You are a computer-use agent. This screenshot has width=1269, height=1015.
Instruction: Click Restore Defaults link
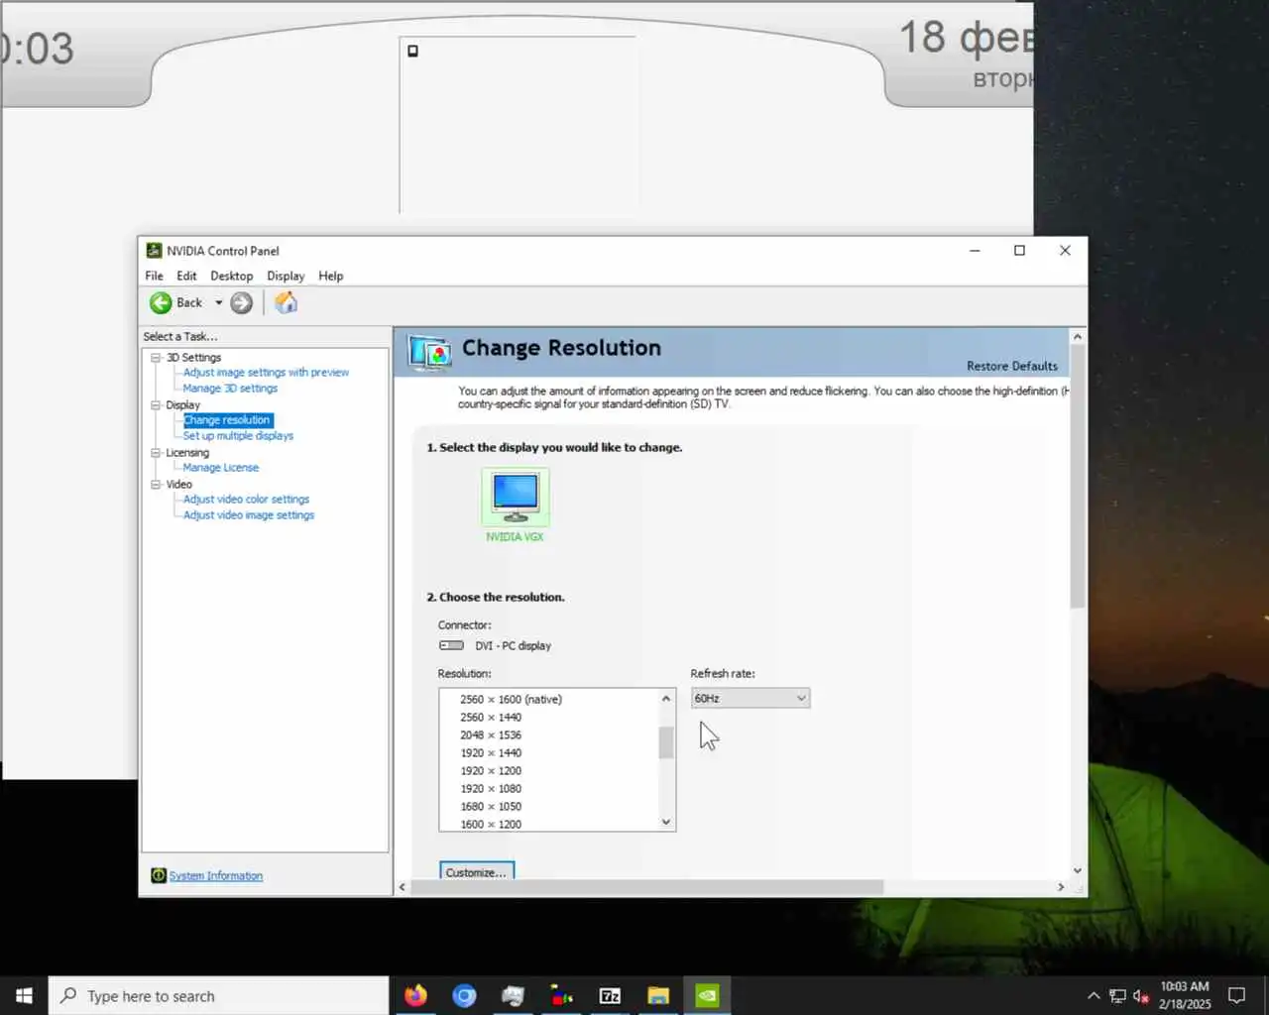[1012, 366]
